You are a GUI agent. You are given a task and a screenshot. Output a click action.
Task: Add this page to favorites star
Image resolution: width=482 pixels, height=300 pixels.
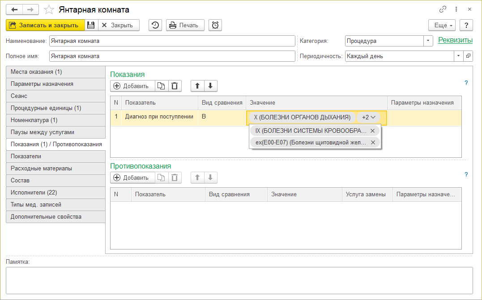[x=50, y=9]
